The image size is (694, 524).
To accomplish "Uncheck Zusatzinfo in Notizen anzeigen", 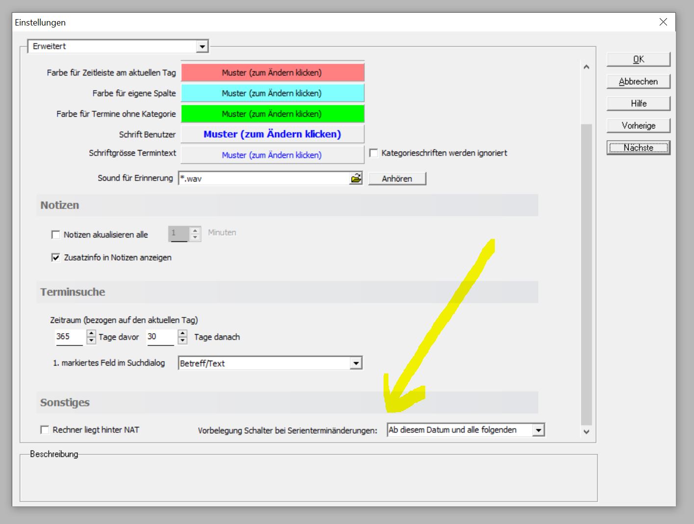I will click(56, 258).
